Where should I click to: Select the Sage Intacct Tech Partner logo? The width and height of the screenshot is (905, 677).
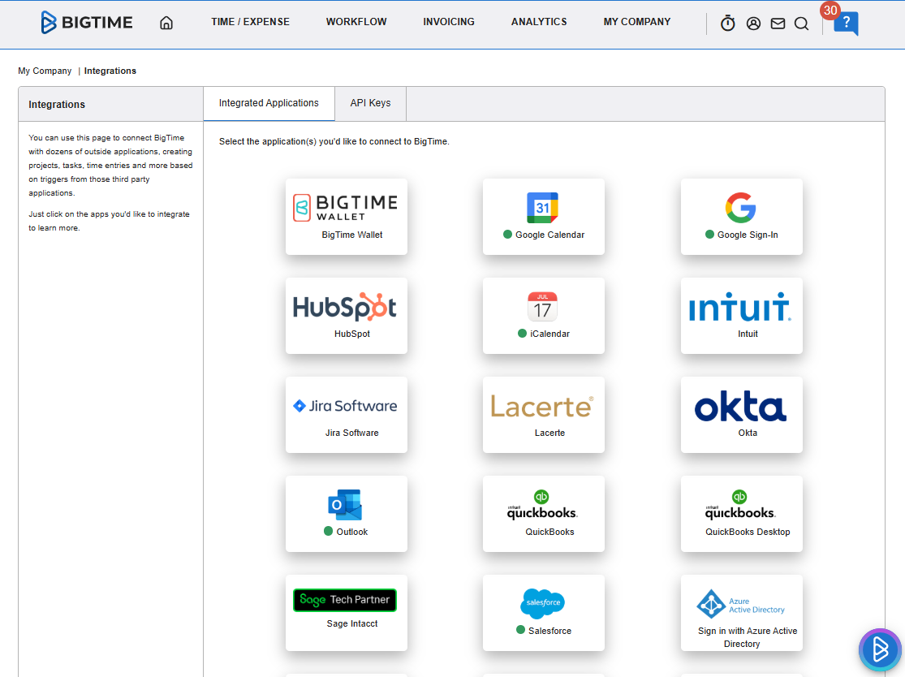tap(345, 600)
